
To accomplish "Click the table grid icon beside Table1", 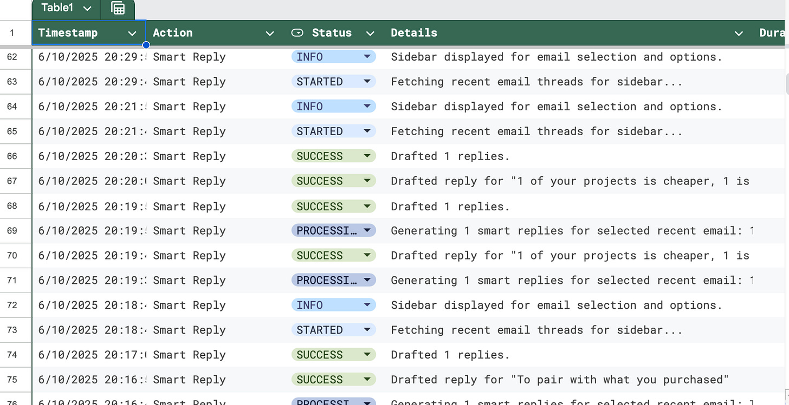I will click(x=118, y=9).
